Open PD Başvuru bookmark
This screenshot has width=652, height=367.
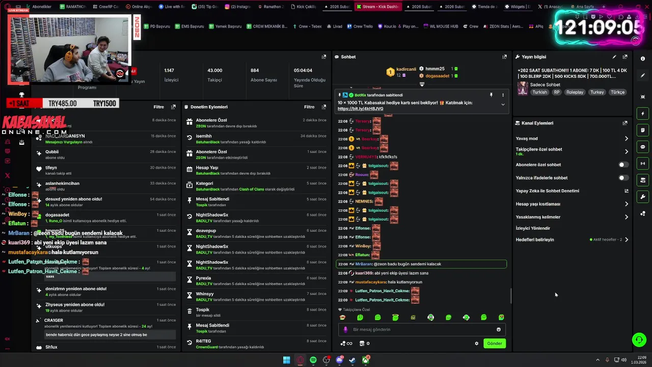point(156,27)
